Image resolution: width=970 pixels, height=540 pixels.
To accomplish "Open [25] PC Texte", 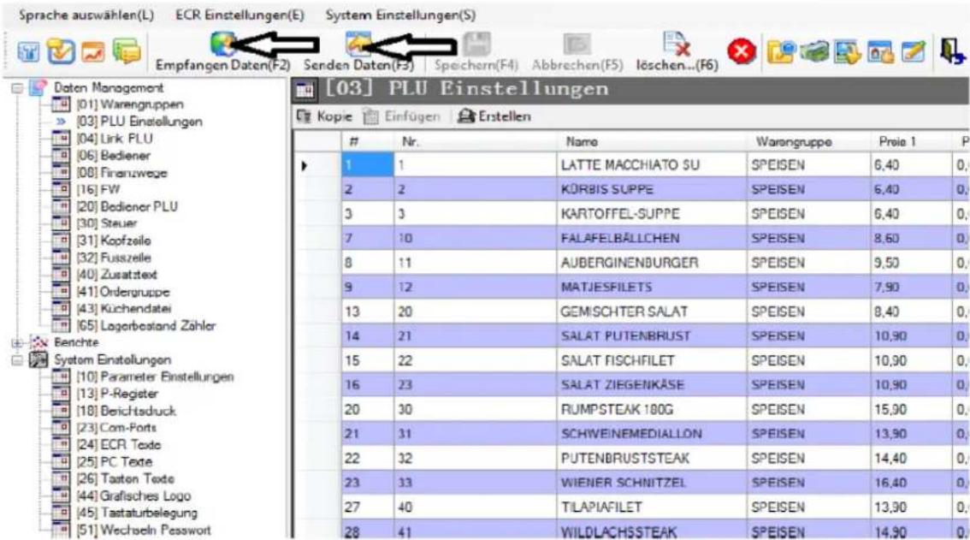I will click(115, 461).
